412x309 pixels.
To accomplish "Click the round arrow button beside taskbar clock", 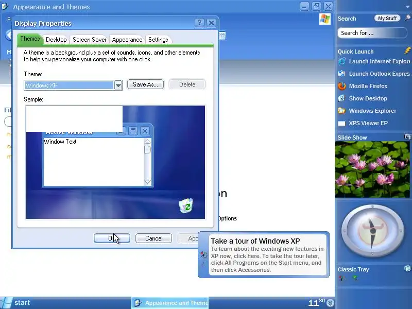I will click(x=330, y=303).
